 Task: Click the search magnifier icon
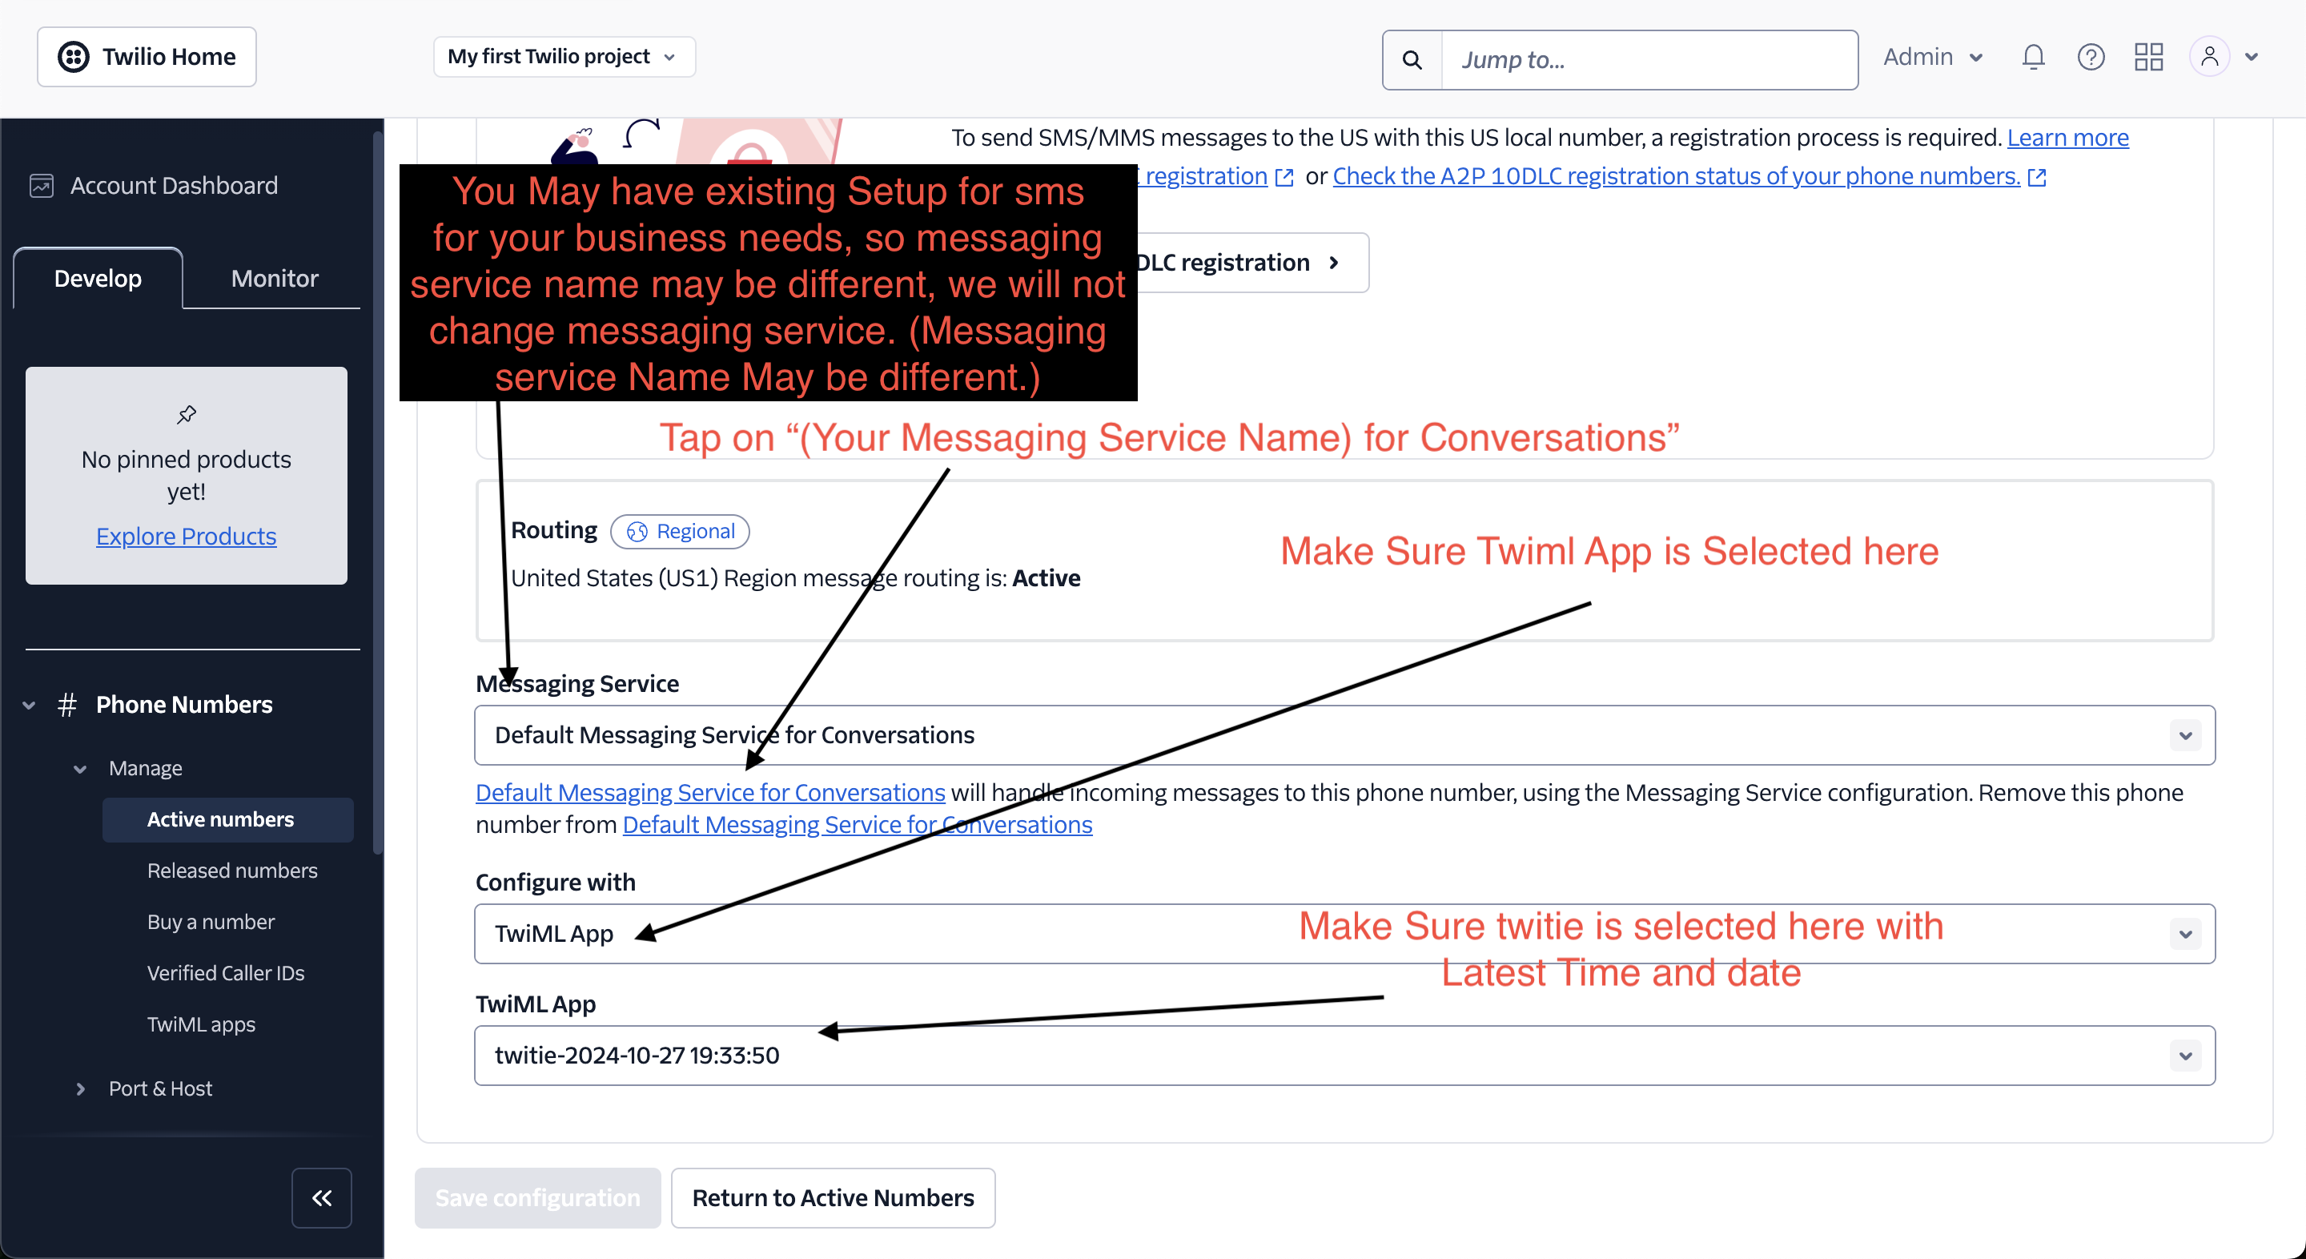click(1412, 60)
